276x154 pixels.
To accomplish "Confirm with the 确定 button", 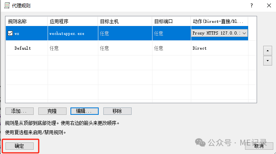I will 19,146.
